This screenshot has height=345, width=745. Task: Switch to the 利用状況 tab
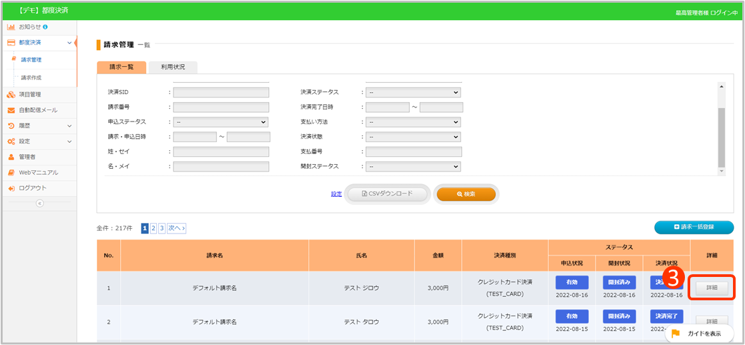click(x=173, y=67)
